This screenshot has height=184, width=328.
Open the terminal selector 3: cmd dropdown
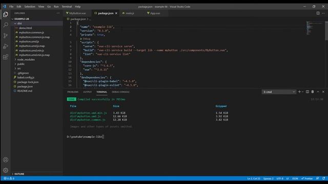point(279,92)
